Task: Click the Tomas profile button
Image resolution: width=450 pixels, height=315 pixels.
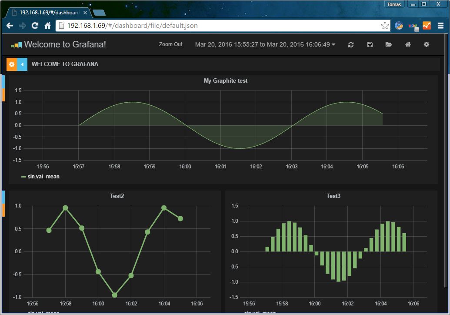Action: (394, 4)
